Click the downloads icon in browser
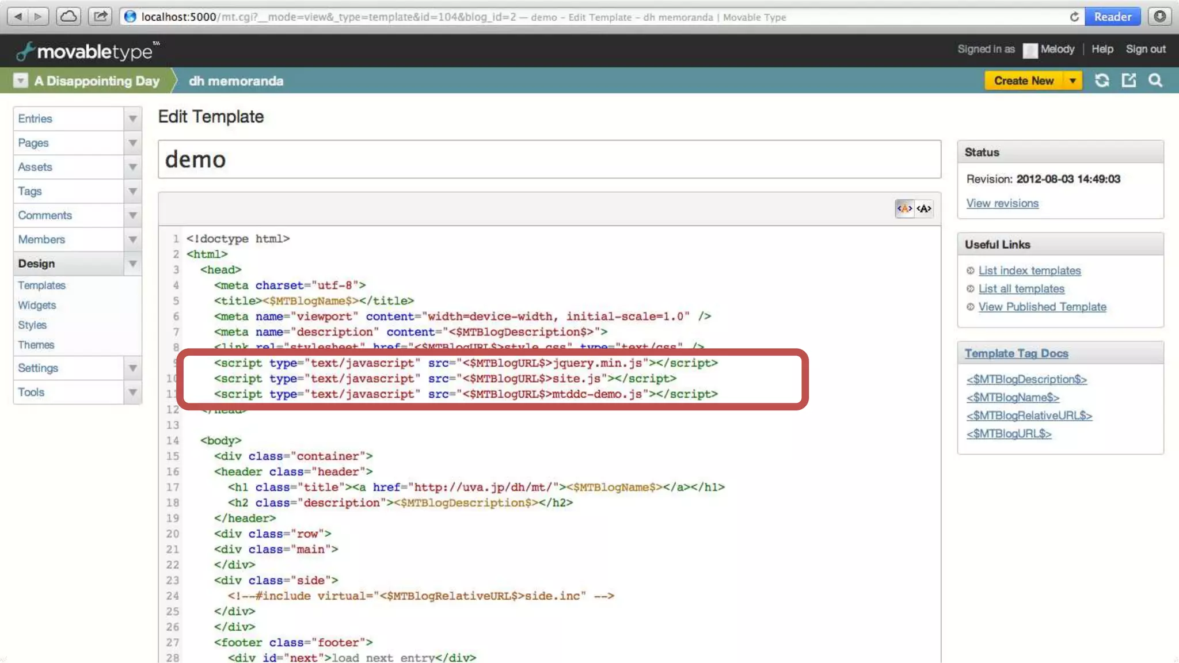The height and width of the screenshot is (663, 1179). pyautogui.click(x=1160, y=17)
